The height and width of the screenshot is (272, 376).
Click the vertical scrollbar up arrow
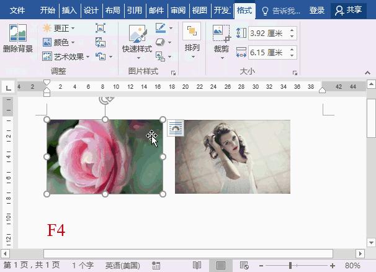[x=371, y=84]
